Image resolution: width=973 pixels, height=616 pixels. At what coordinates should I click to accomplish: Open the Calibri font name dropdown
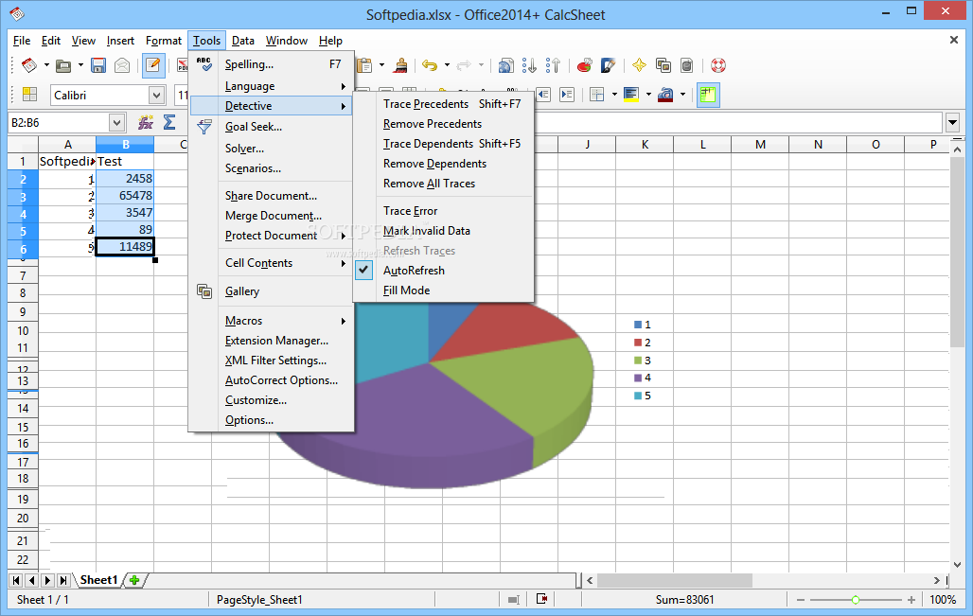tap(156, 96)
